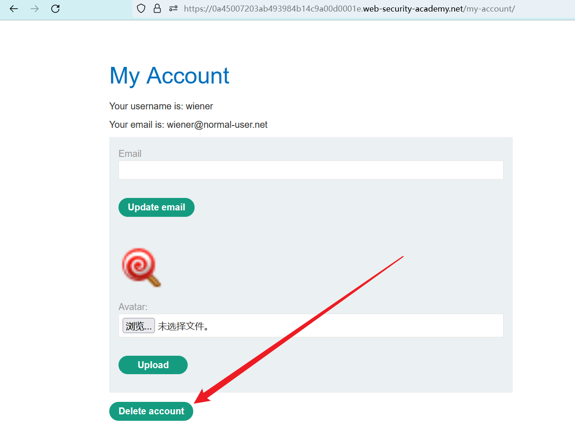Image resolution: width=575 pixels, height=436 pixels.
Task: Select the URL in the address bar
Action: [349, 8]
